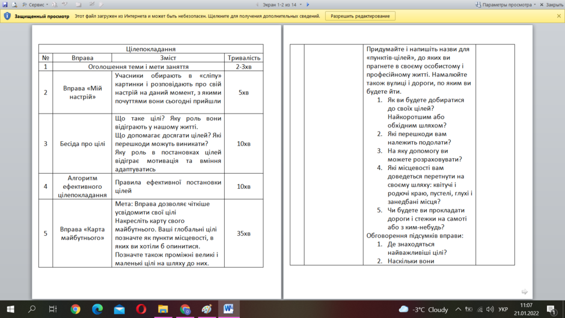Click the 5хв duration cell

pos(243,93)
